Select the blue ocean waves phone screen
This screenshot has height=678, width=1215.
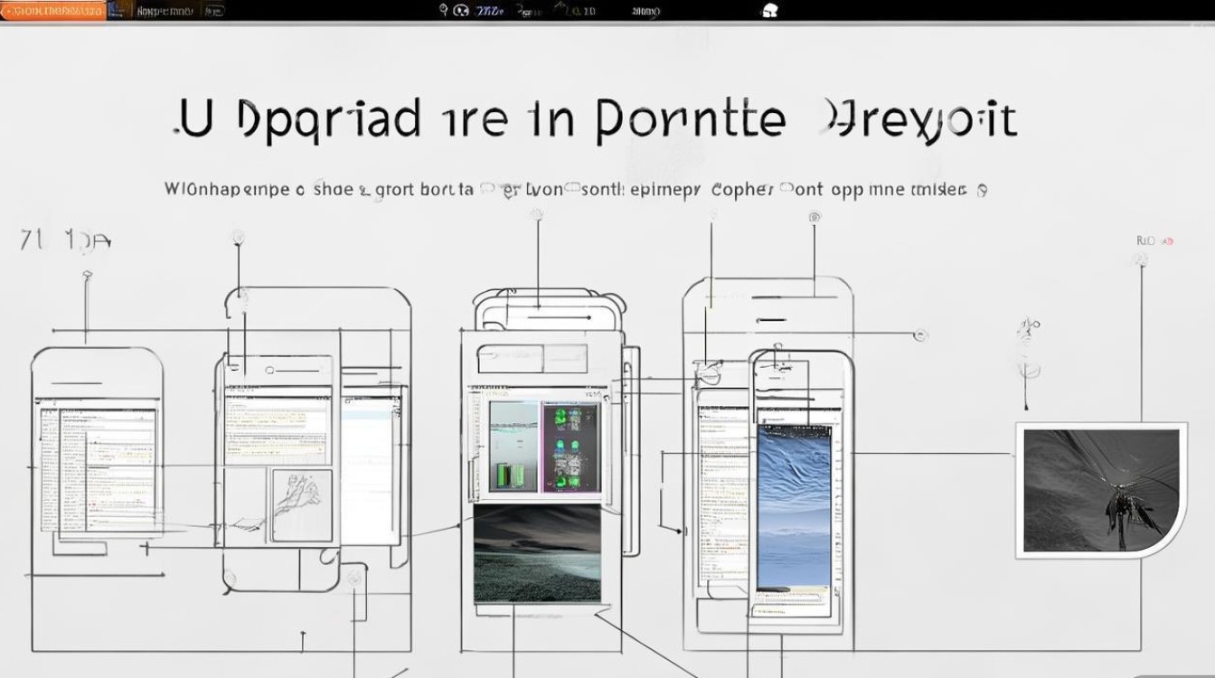(x=794, y=506)
